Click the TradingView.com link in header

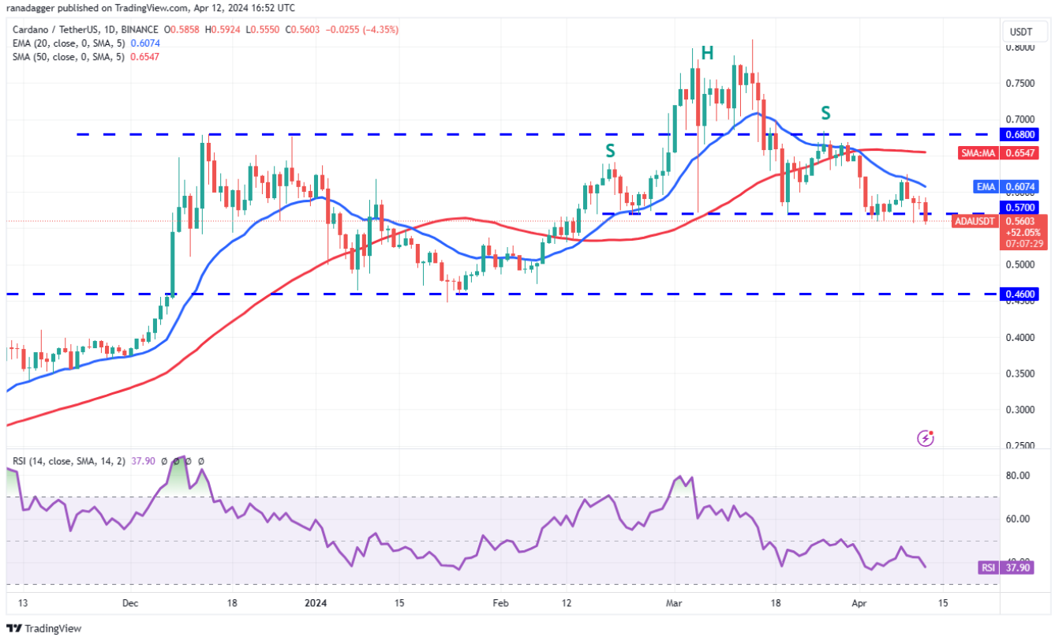[x=152, y=7]
